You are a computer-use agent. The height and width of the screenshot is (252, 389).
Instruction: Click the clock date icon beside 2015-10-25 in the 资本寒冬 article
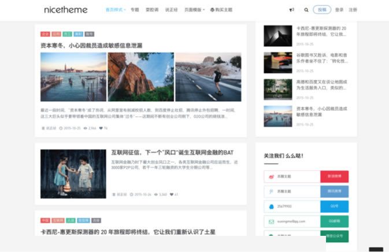tap(61, 128)
